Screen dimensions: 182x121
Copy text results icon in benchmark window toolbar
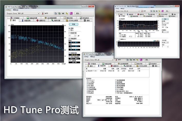coord(55,14)
